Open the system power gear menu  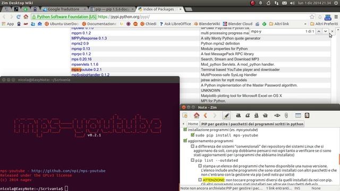click(x=336, y=3)
